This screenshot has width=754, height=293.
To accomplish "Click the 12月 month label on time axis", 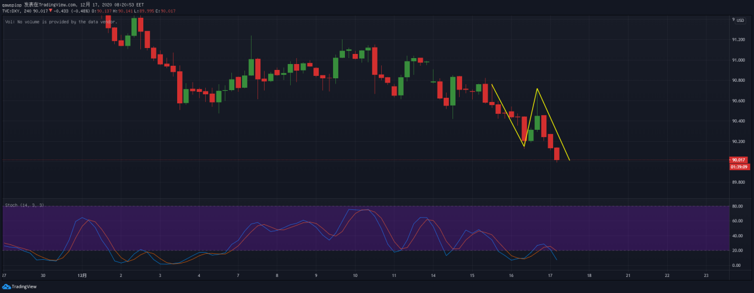I will [x=83, y=275].
